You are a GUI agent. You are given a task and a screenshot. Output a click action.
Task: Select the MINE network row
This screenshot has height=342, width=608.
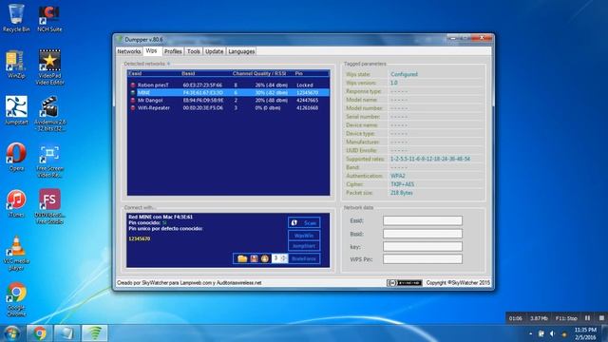[229, 93]
